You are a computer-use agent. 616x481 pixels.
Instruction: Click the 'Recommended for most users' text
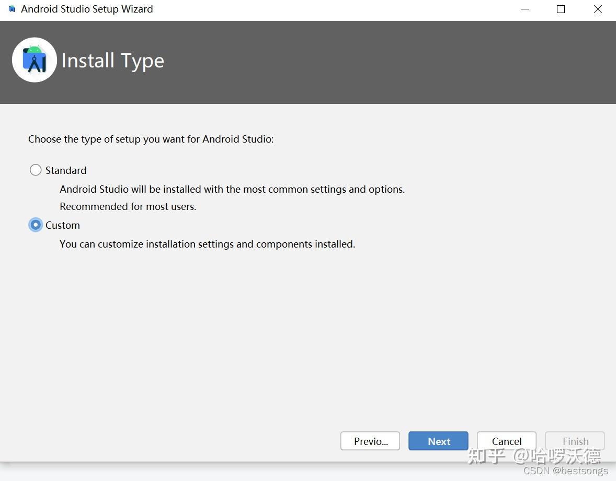click(128, 206)
